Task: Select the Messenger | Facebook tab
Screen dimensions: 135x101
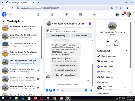Action: (x=21, y=2)
